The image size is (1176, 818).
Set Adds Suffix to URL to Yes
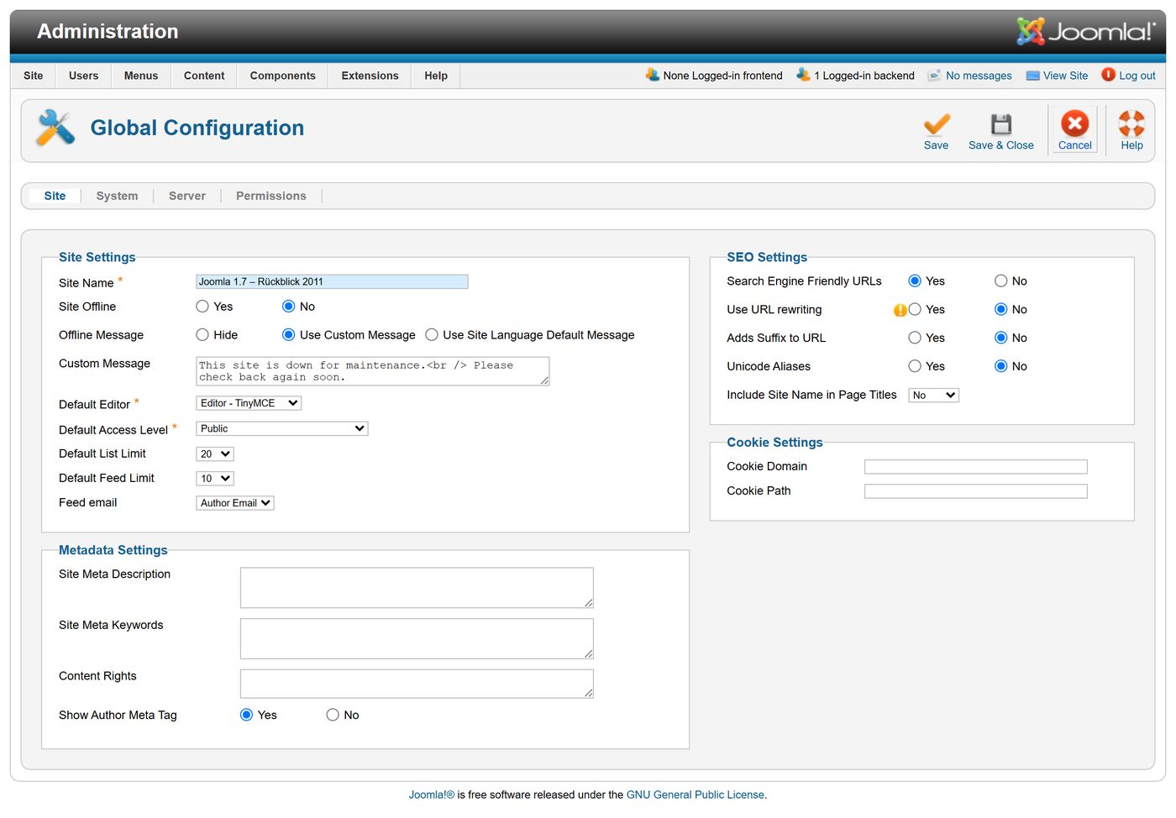point(915,338)
